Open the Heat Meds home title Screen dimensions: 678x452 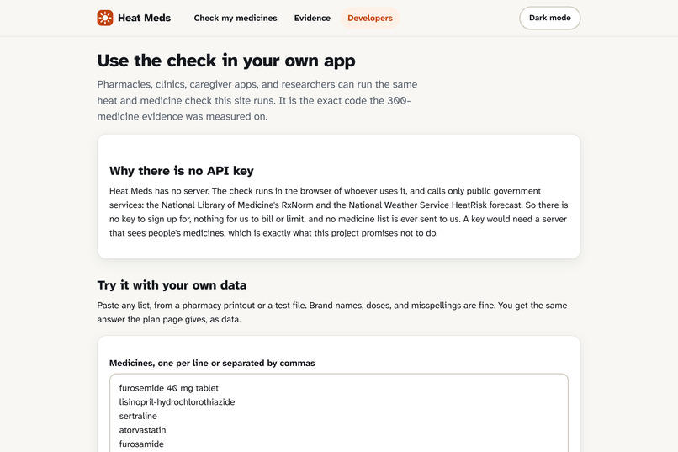click(x=144, y=18)
